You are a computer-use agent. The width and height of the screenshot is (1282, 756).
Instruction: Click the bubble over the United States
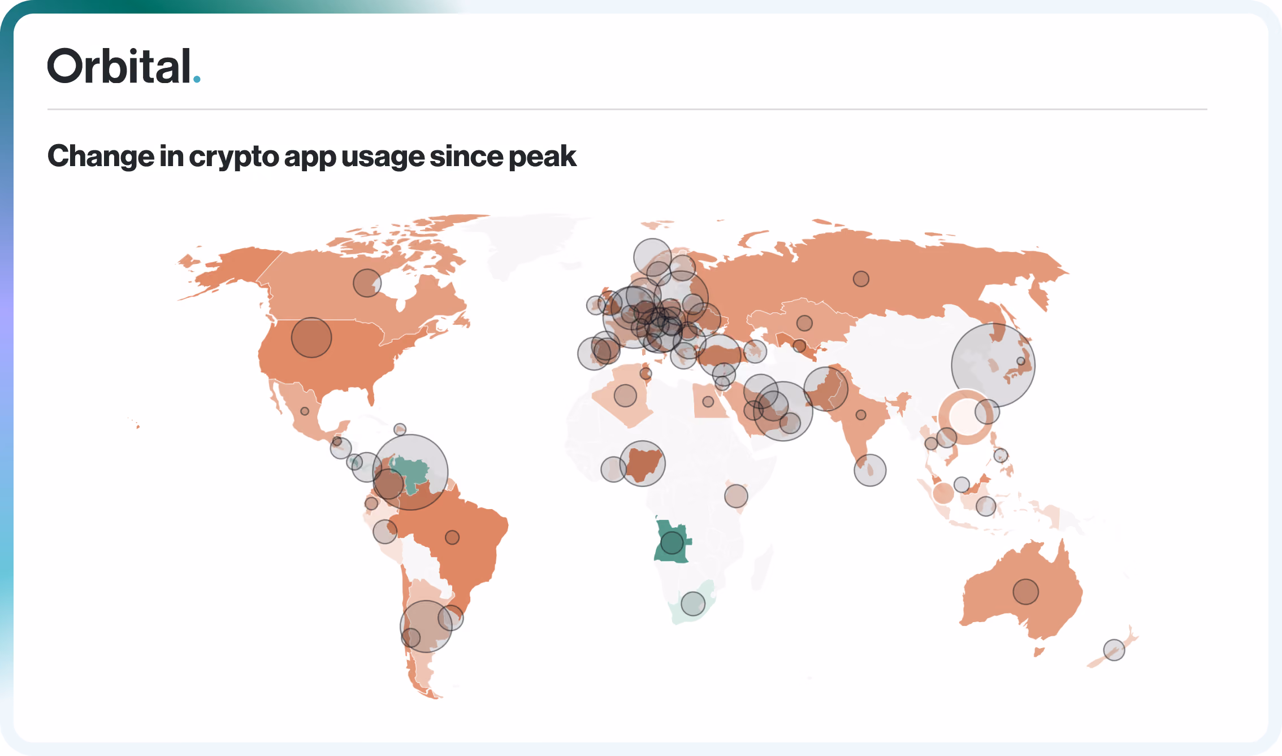pos(311,337)
